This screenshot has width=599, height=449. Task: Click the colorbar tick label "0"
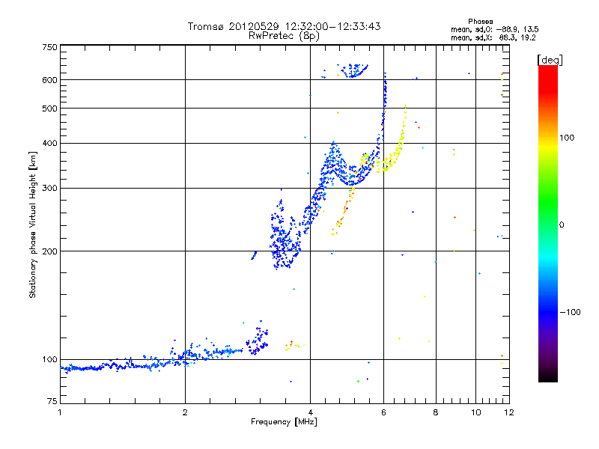pyautogui.click(x=562, y=225)
